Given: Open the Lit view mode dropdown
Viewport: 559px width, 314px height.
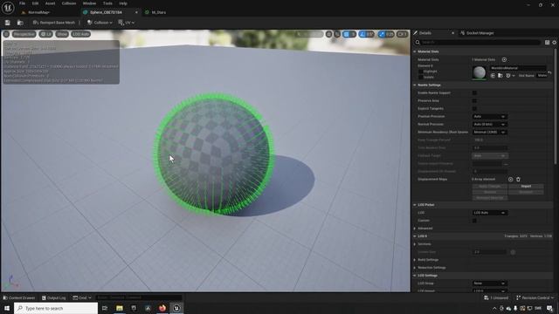Looking at the screenshot, I should [45, 34].
